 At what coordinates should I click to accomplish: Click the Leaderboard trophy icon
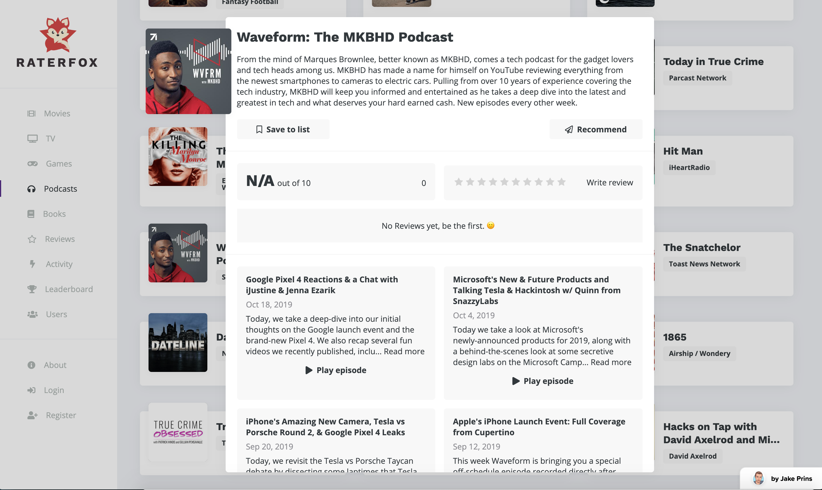click(x=32, y=289)
